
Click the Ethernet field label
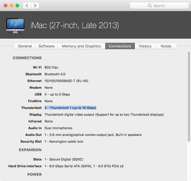coord(34,81)
